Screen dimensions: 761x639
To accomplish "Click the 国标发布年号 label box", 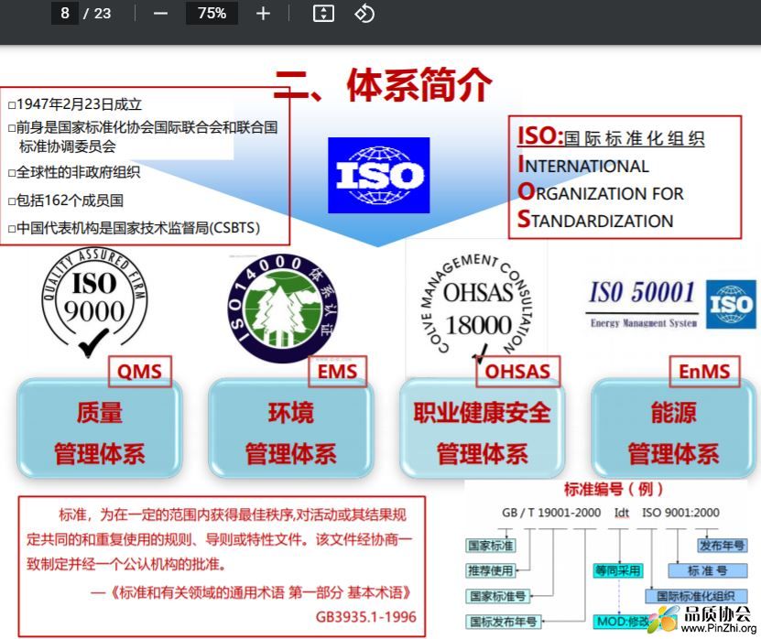I will click(504, 622).
